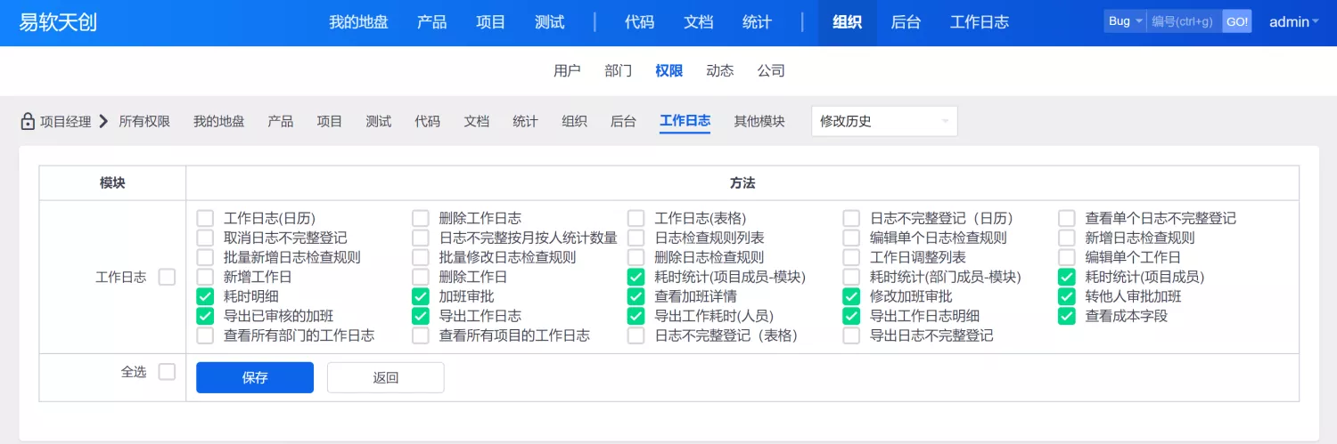1337x444 pixels.
Task: Check 删除工作日志 permission
Action: pyautogui.click(x=421, y=218)
